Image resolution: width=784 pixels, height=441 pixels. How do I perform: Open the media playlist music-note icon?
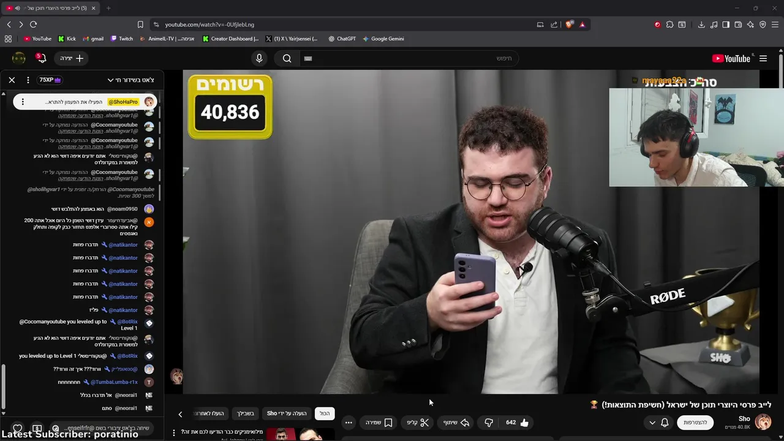(x=714, y=24)
